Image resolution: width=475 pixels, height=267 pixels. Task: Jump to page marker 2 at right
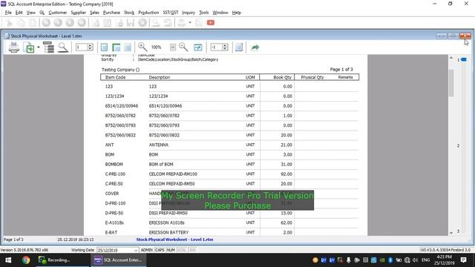click(458, 145)
